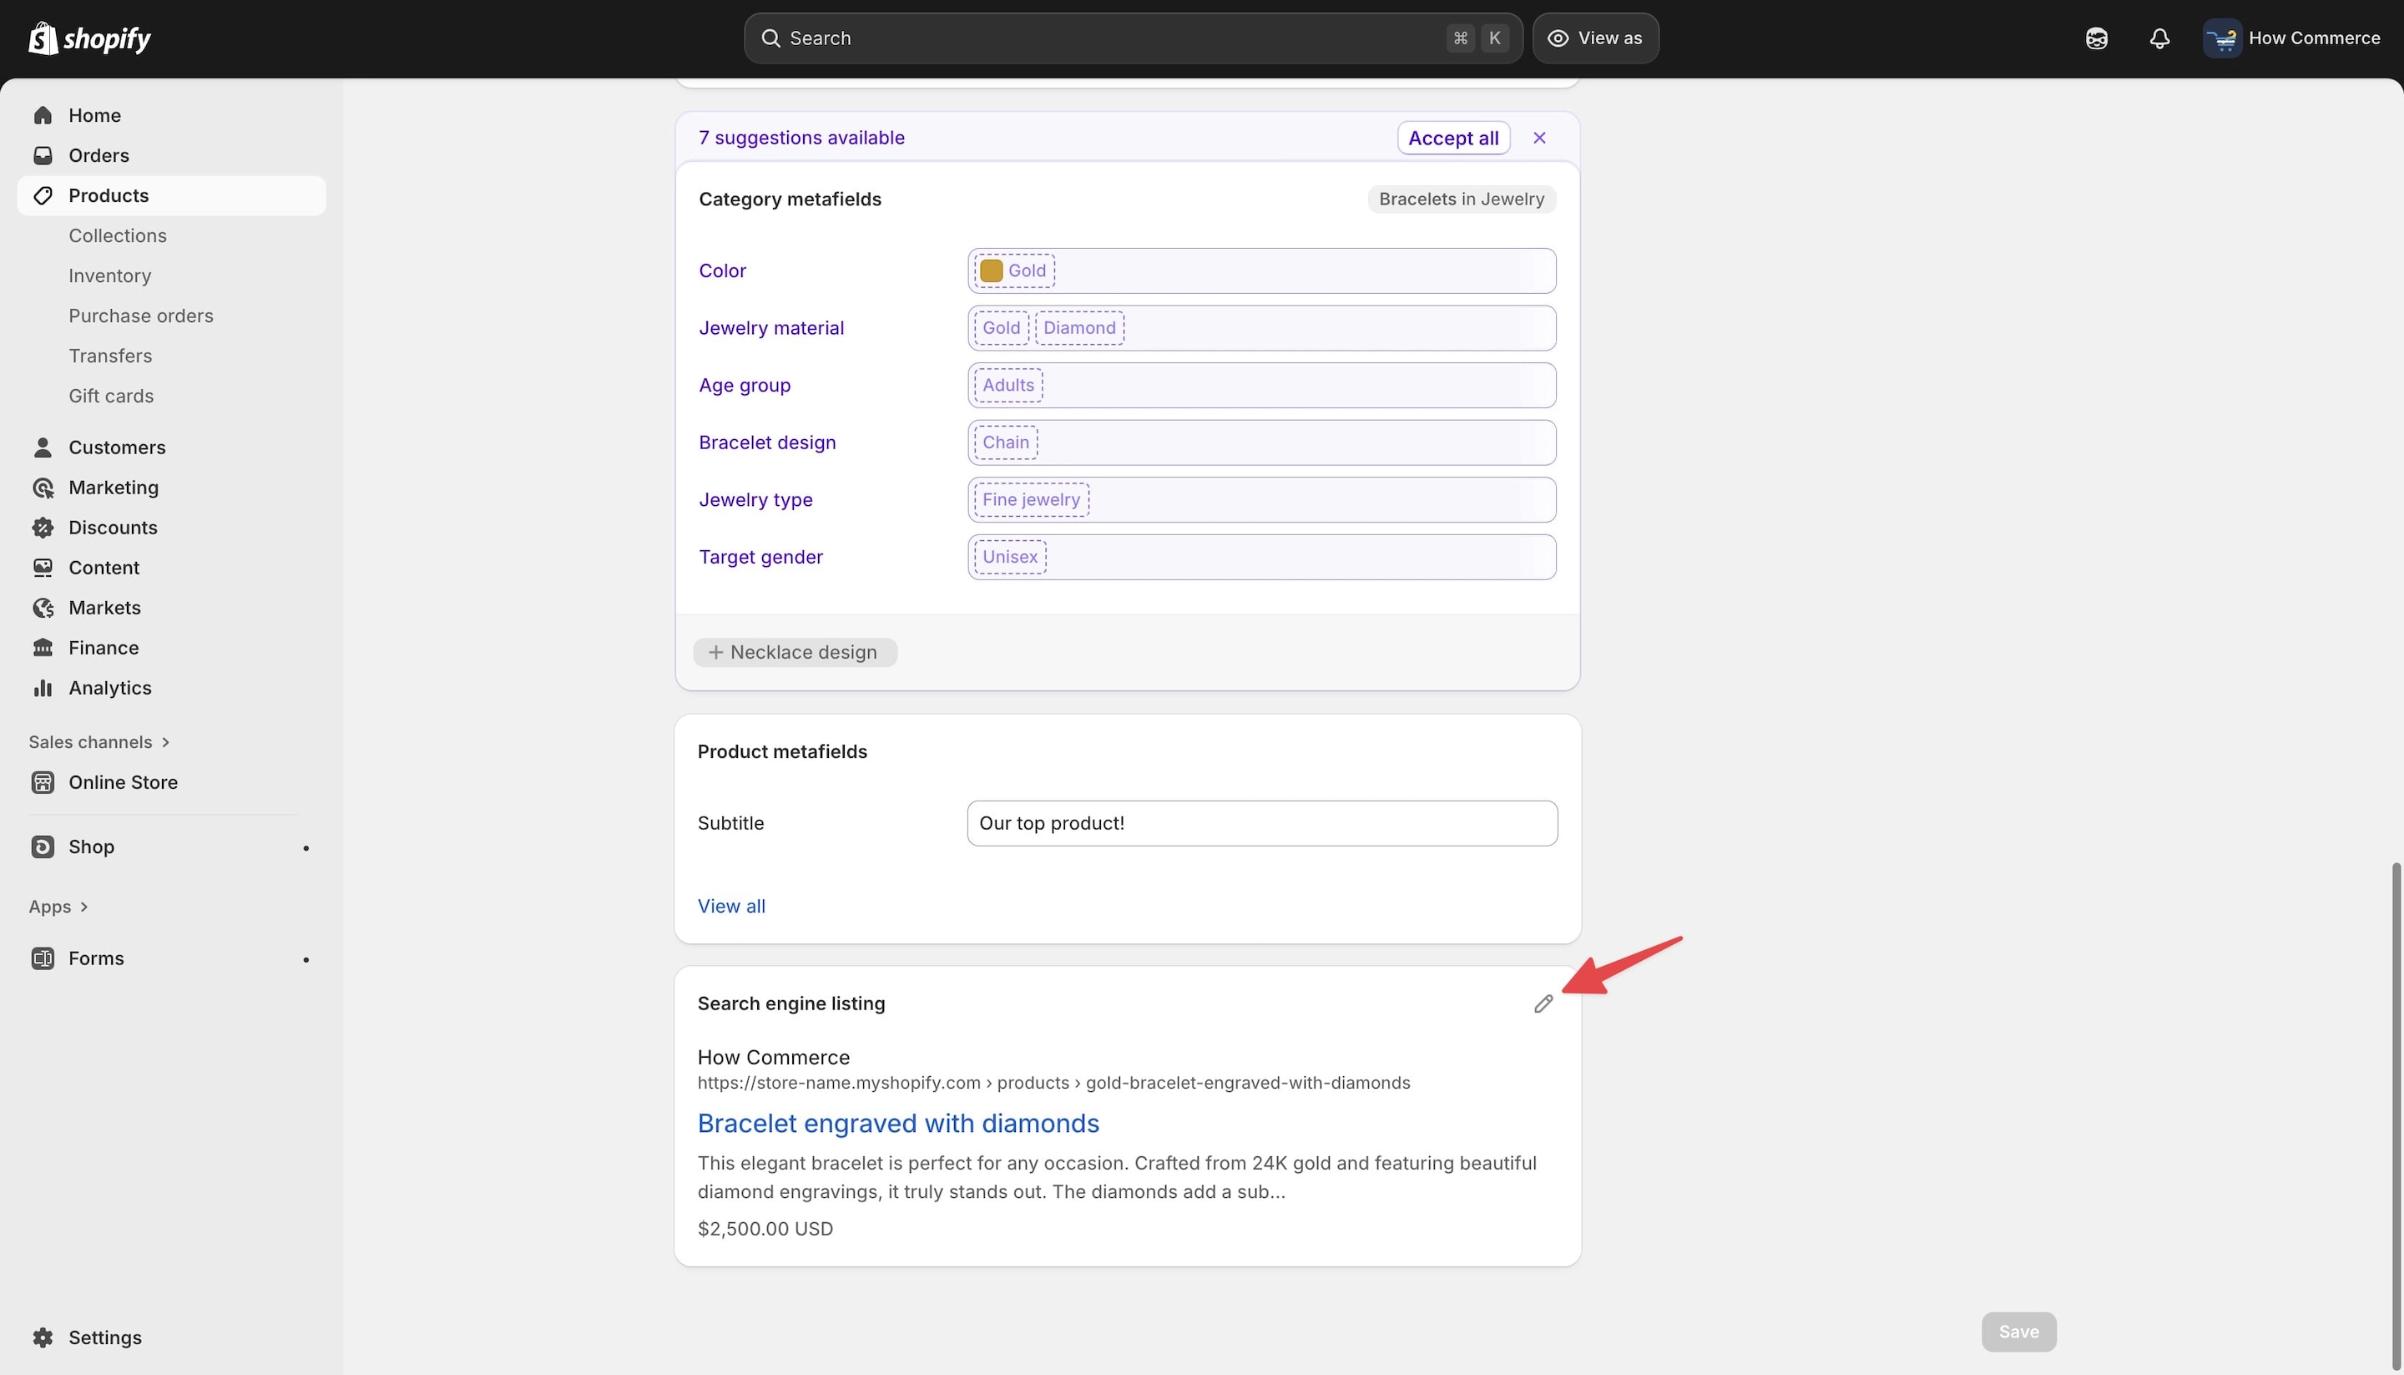The image size is (2404, 1375).
Task: Click the Products tag icon
Action: pyautogui.click(x=43, y=195)
